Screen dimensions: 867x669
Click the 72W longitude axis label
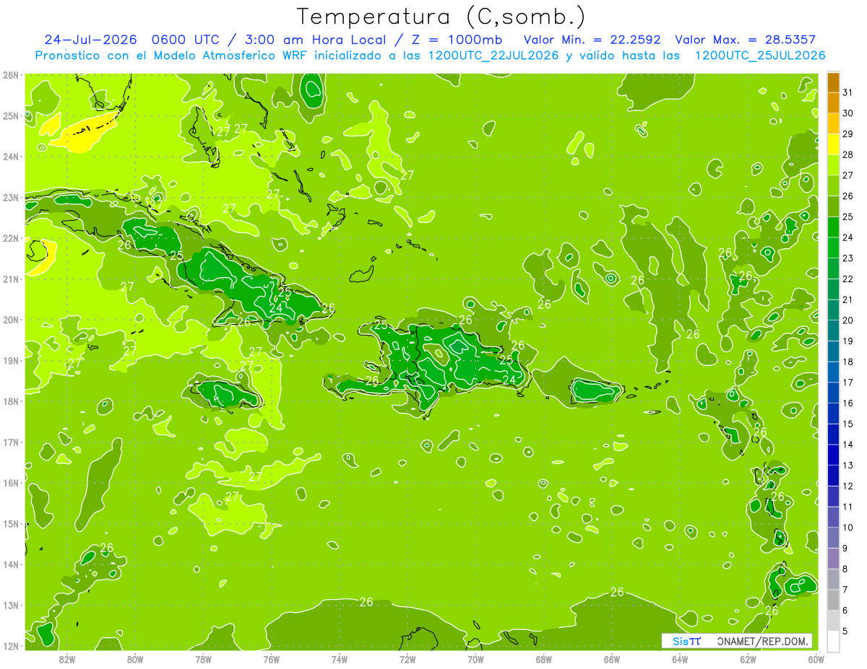(407, 658)
